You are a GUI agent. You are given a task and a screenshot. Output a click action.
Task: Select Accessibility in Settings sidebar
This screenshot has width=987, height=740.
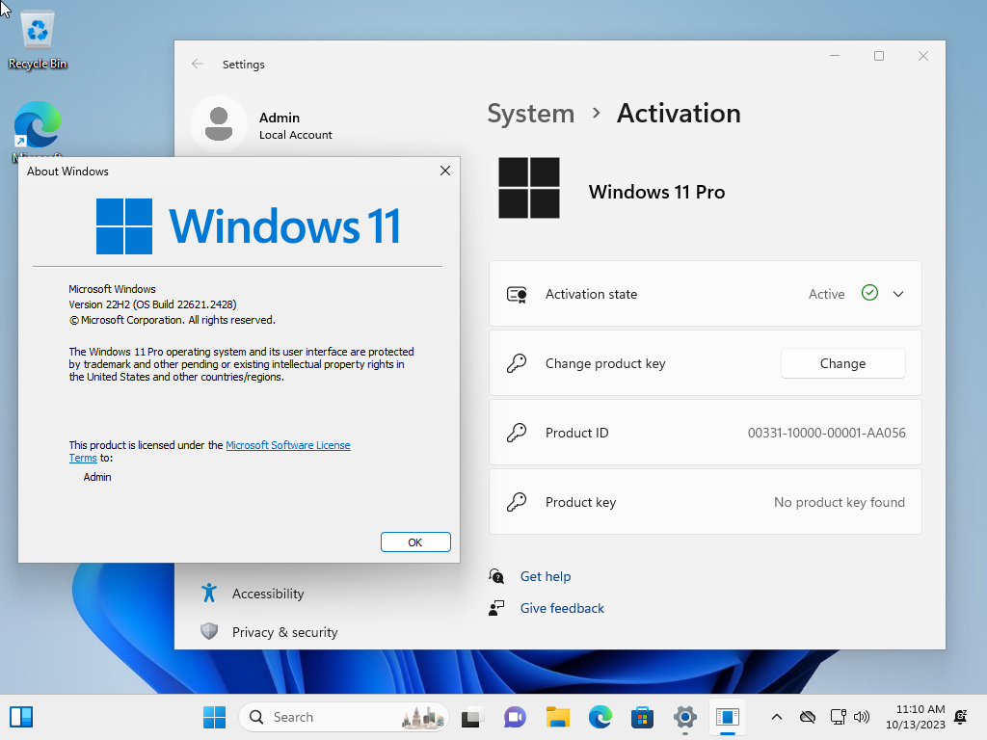click(x=268, y=594)
